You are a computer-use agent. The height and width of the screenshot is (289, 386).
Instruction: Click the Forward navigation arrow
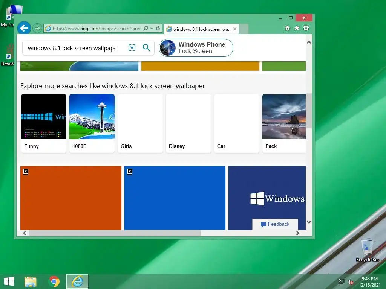pos(37,29)
